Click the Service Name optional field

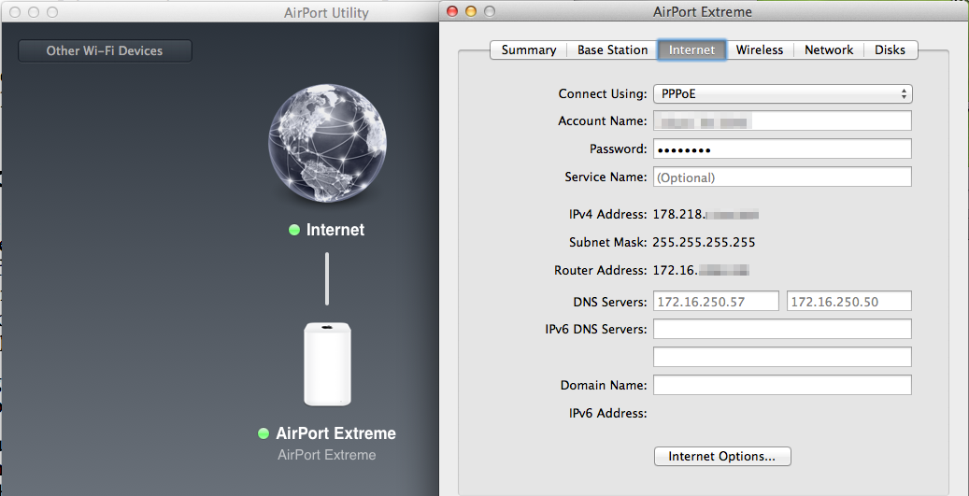(x=782, y=177)
